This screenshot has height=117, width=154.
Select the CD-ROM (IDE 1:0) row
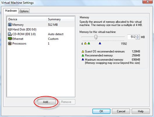pyautogui.click(x=41, y=34)
